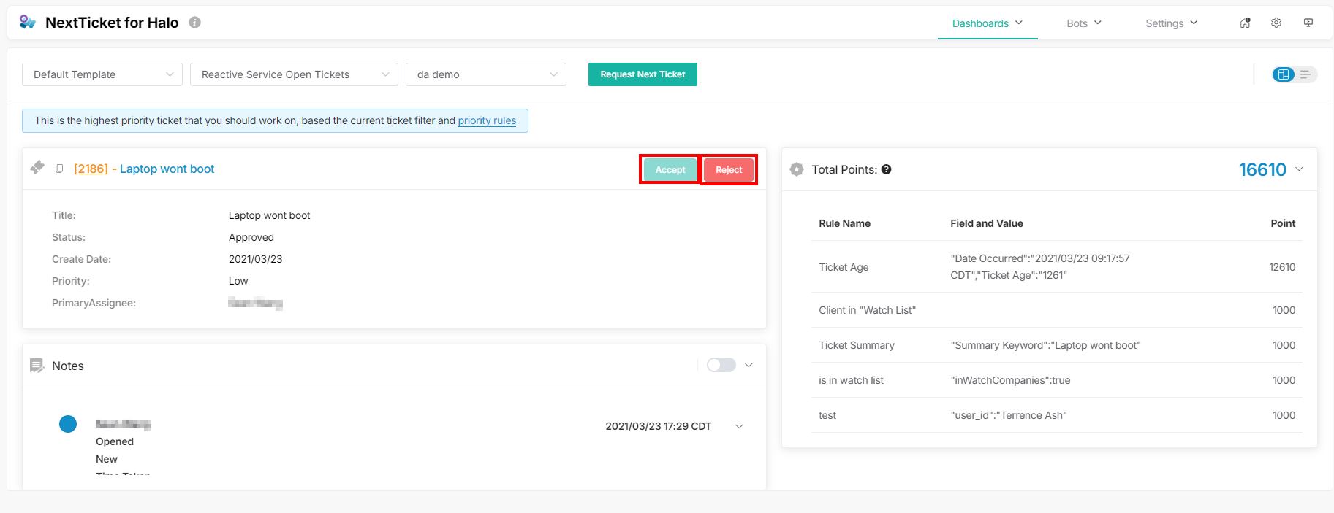Click the home-plus icon in top bar
Image resolution: width=1334 pixels, height=513 pixels.
(1245, 23)
